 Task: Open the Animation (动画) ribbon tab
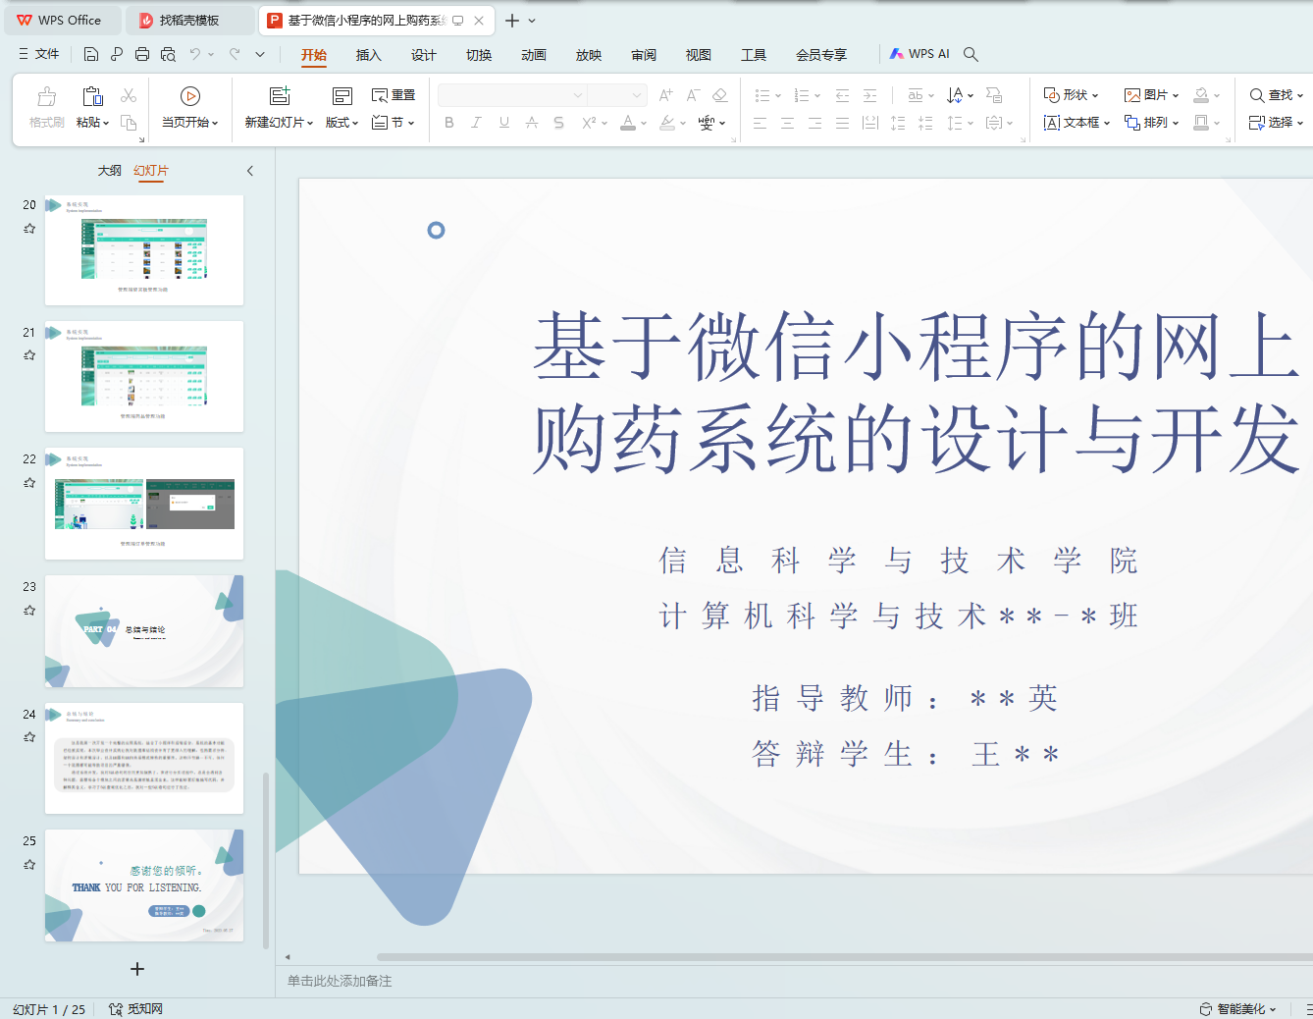[x=534, y=55]
